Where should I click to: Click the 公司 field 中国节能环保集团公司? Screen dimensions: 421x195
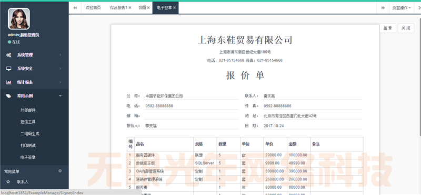191,96
